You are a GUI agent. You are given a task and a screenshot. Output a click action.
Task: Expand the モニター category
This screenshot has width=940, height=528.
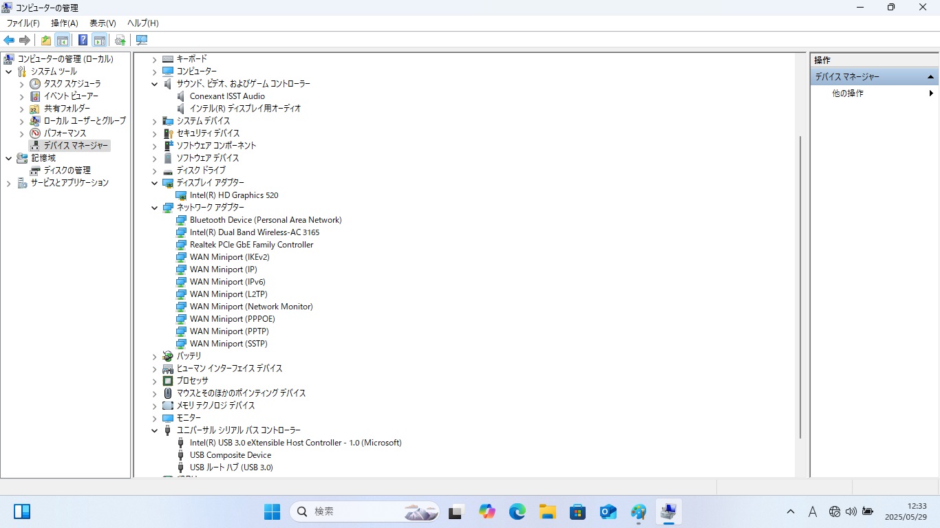point(155,418)
